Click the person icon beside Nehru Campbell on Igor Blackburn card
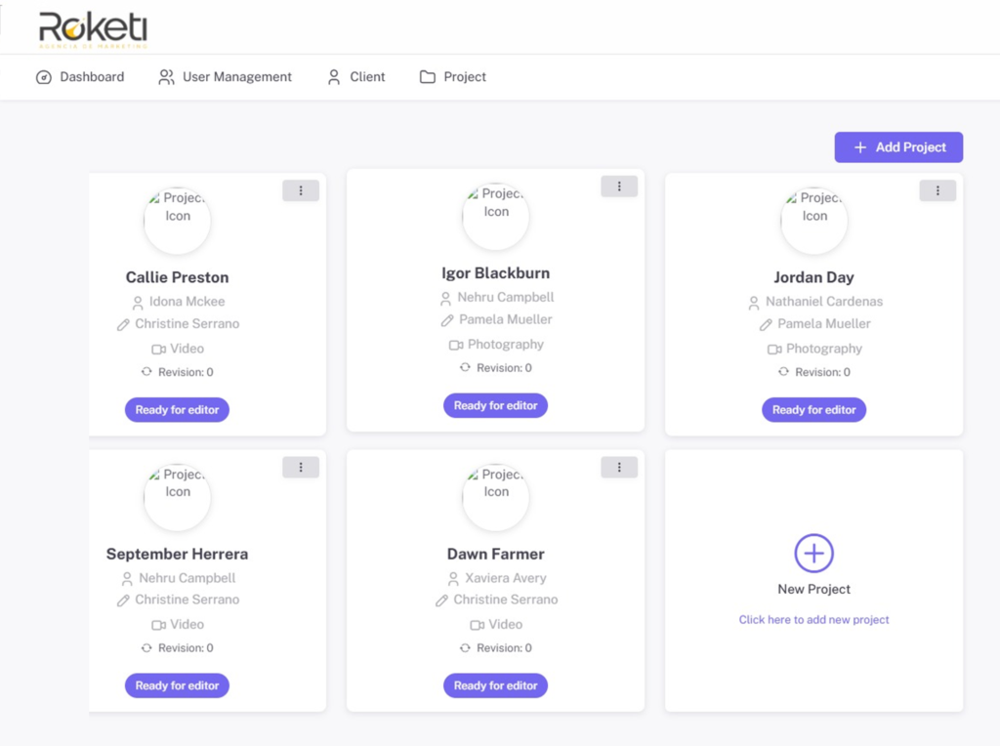The width and height of the screenshot is (1000, 746). coord(445,298)
